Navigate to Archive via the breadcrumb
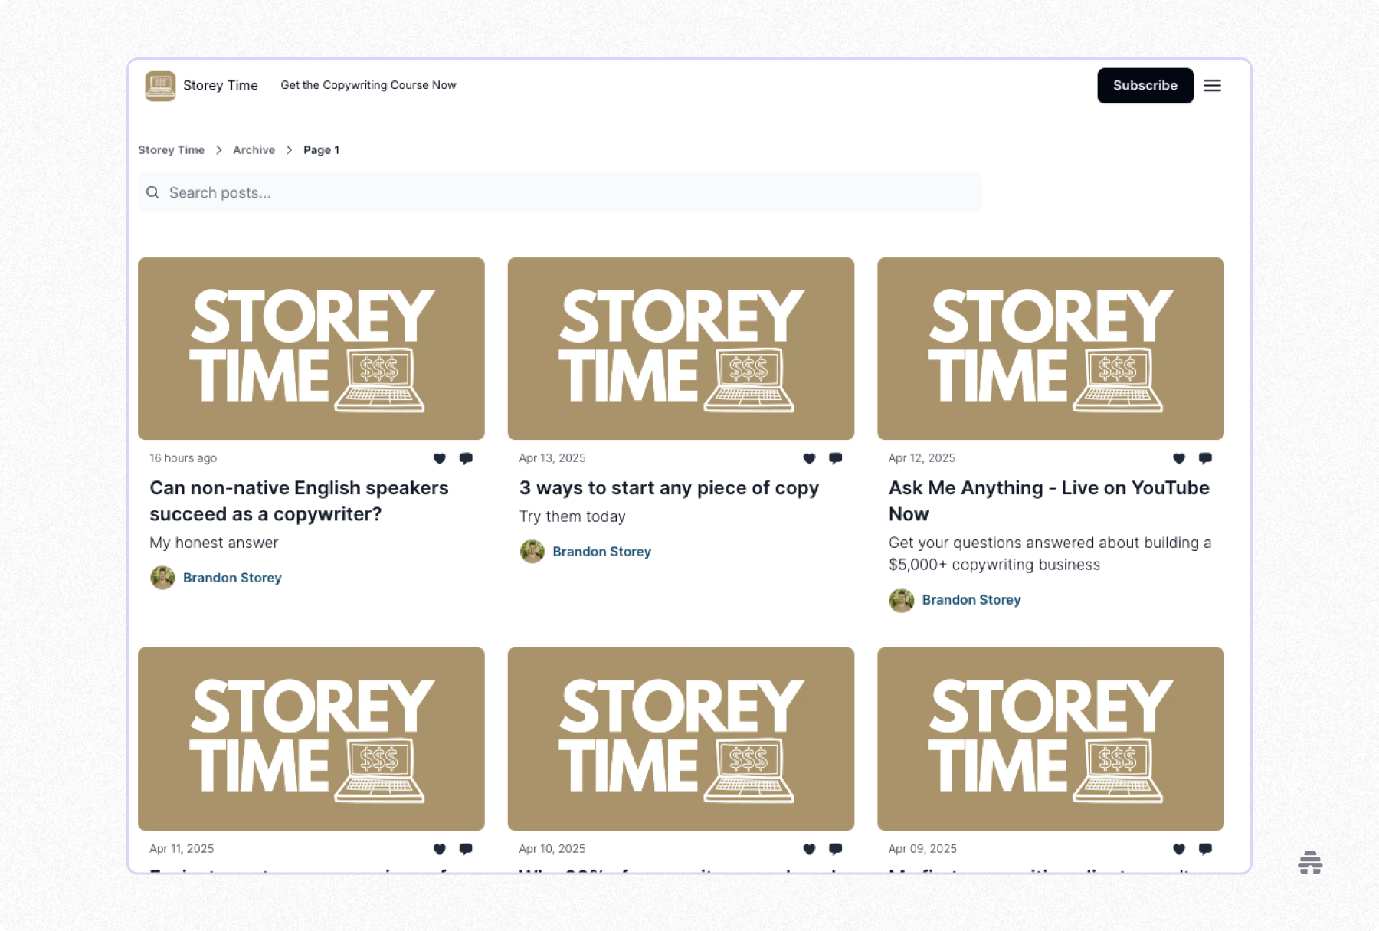 tap(254, 149)
